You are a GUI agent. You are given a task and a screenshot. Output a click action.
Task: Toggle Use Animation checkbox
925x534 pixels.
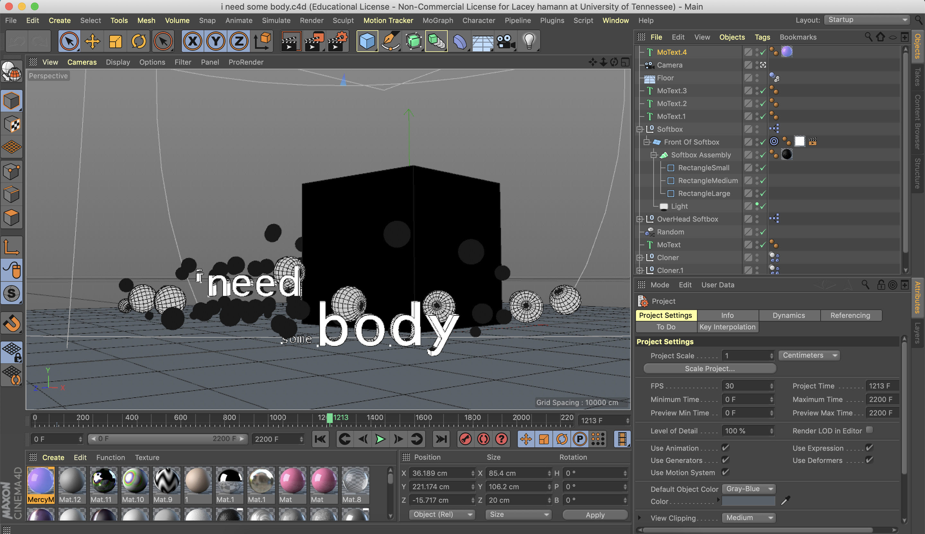725,447
